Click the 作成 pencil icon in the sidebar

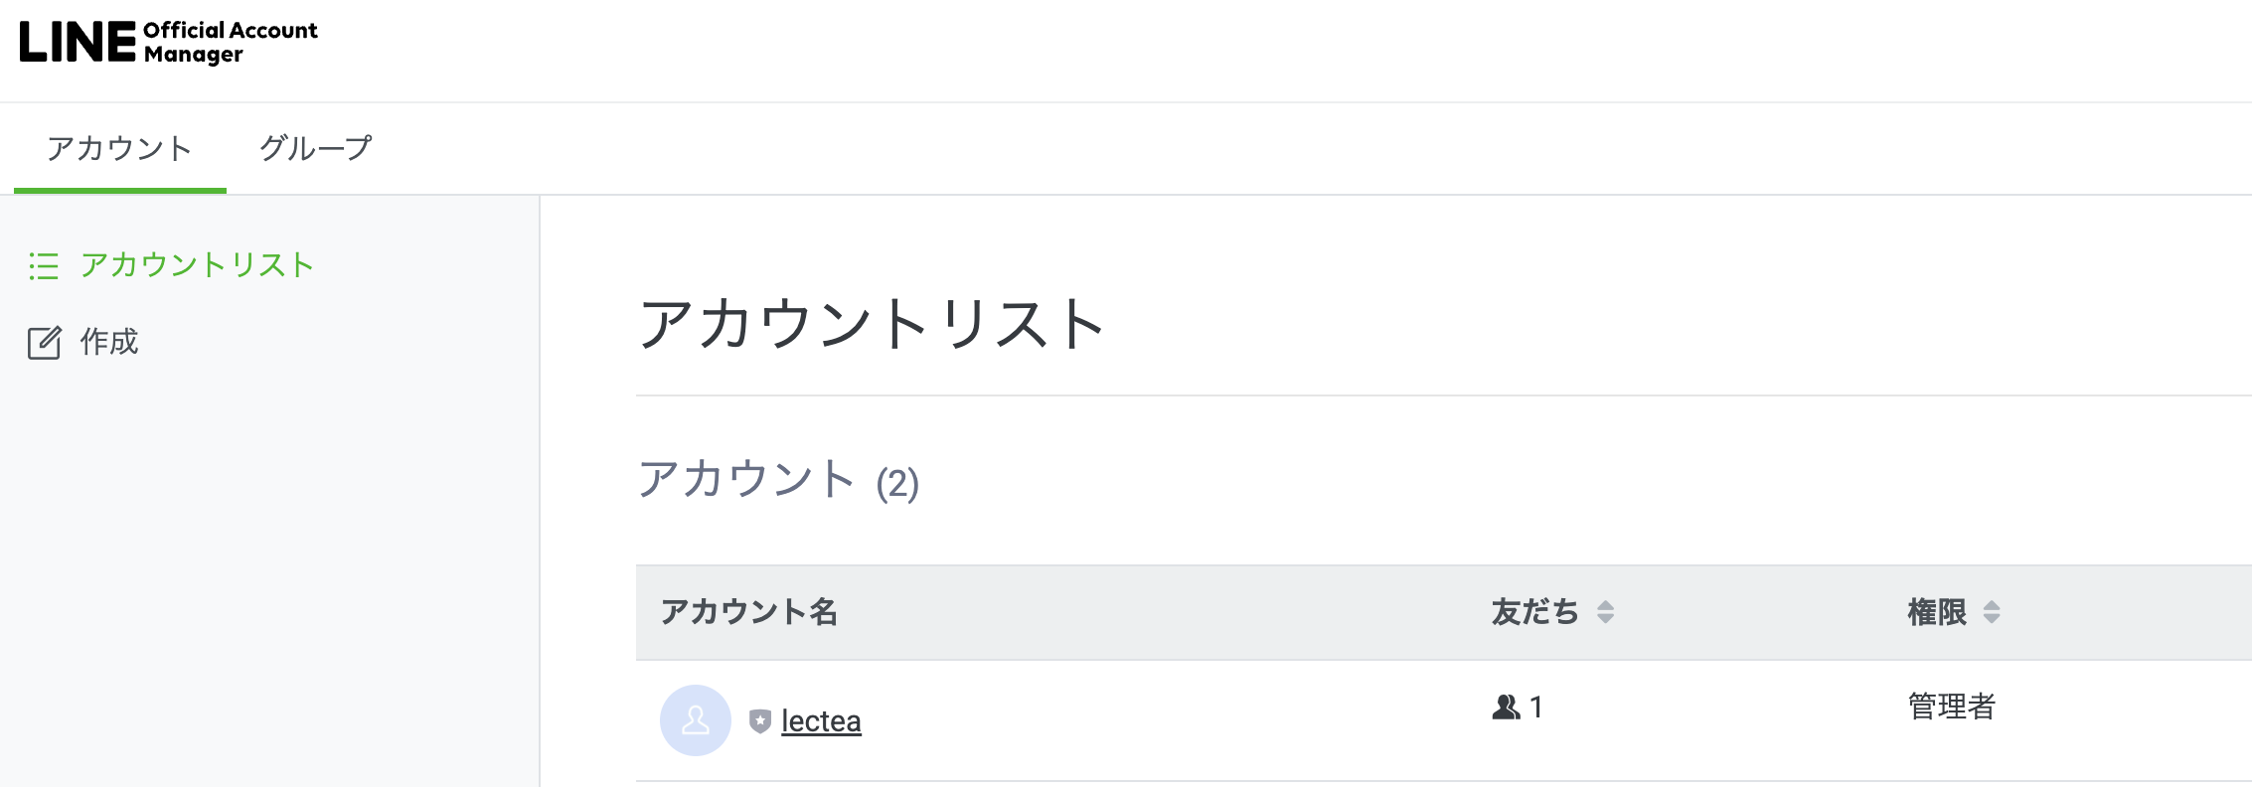click(45, 343)
